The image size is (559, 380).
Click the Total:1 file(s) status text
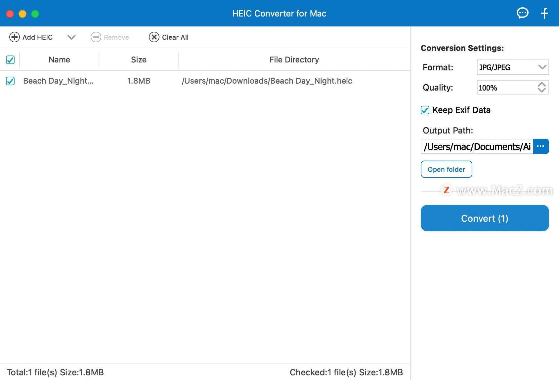tap(55, 372)
